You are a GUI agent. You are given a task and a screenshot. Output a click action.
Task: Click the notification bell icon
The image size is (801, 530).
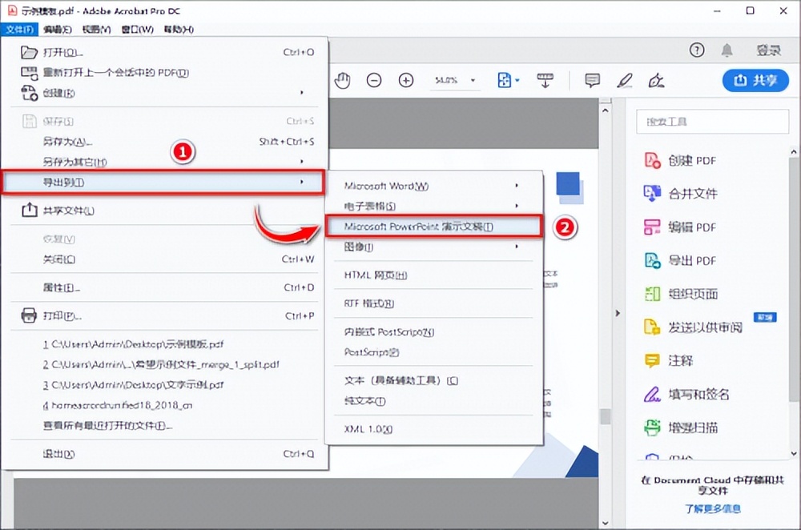tap(727, 49)
